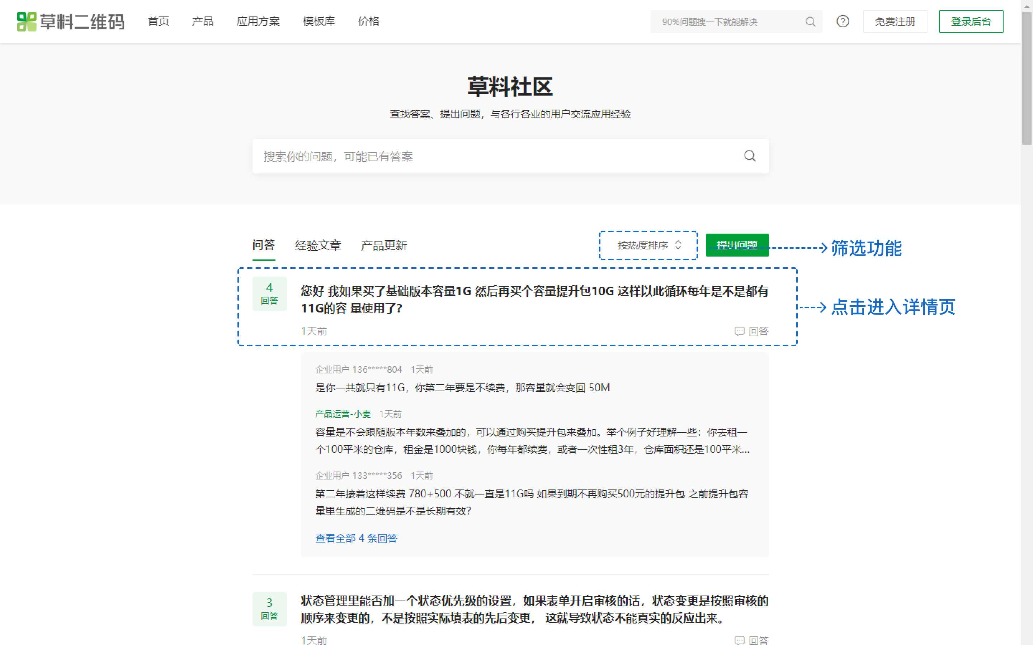This screenshot has width=1033, height=645.
Task: Open the 产品 navigation menu
Action: click(x=202, y=21)
